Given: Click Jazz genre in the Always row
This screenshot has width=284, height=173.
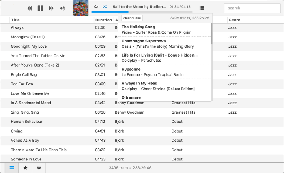Looking at the screenshot, I should point(232,27).
